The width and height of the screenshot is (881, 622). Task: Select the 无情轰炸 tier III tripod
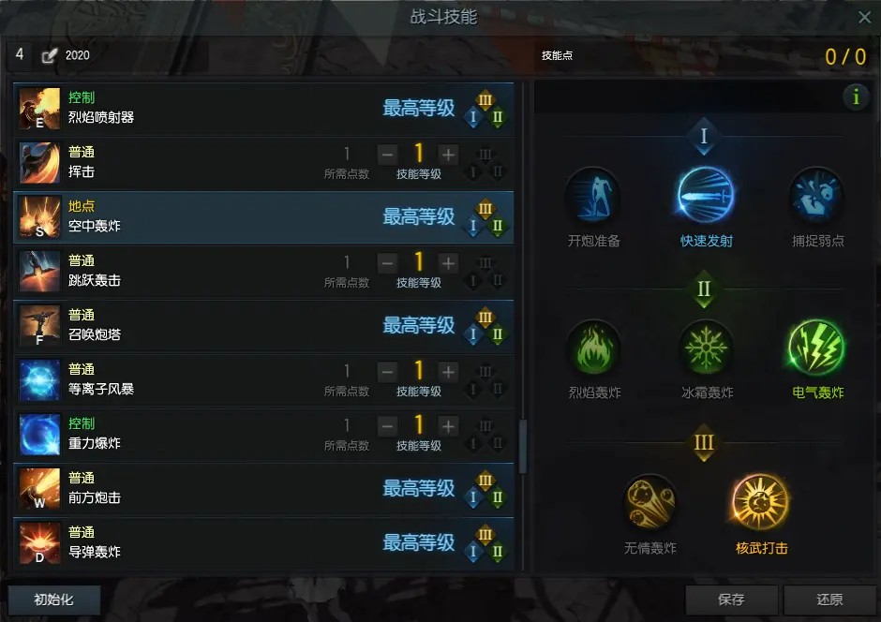pyautogui.click(x=650, y=502)
